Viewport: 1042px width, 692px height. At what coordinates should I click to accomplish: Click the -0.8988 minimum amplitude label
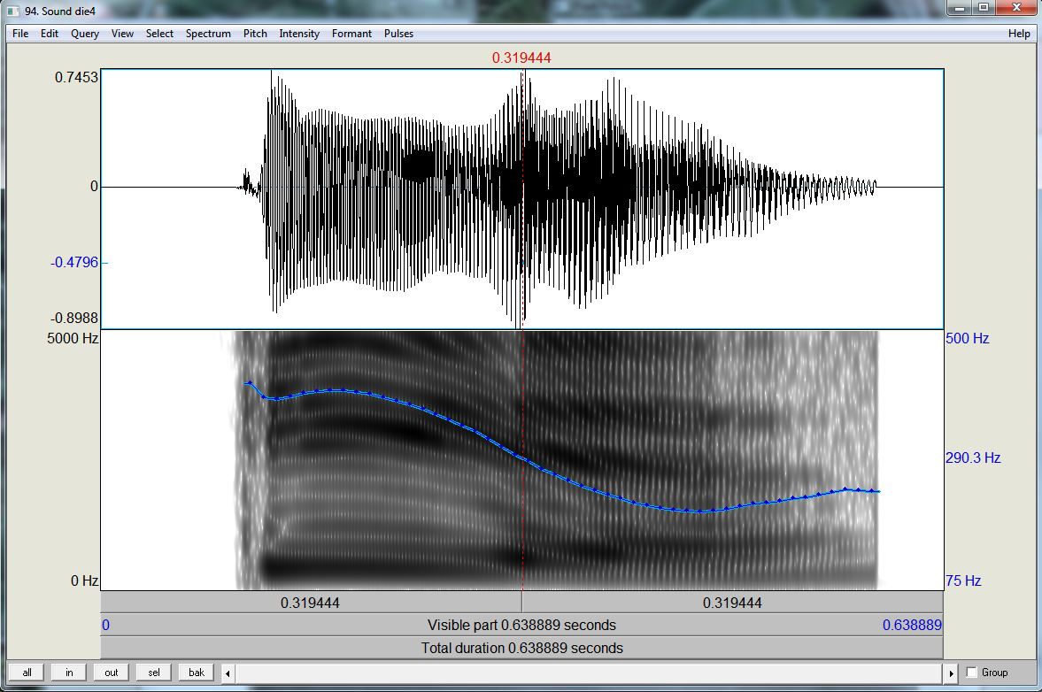coord(74,318)
